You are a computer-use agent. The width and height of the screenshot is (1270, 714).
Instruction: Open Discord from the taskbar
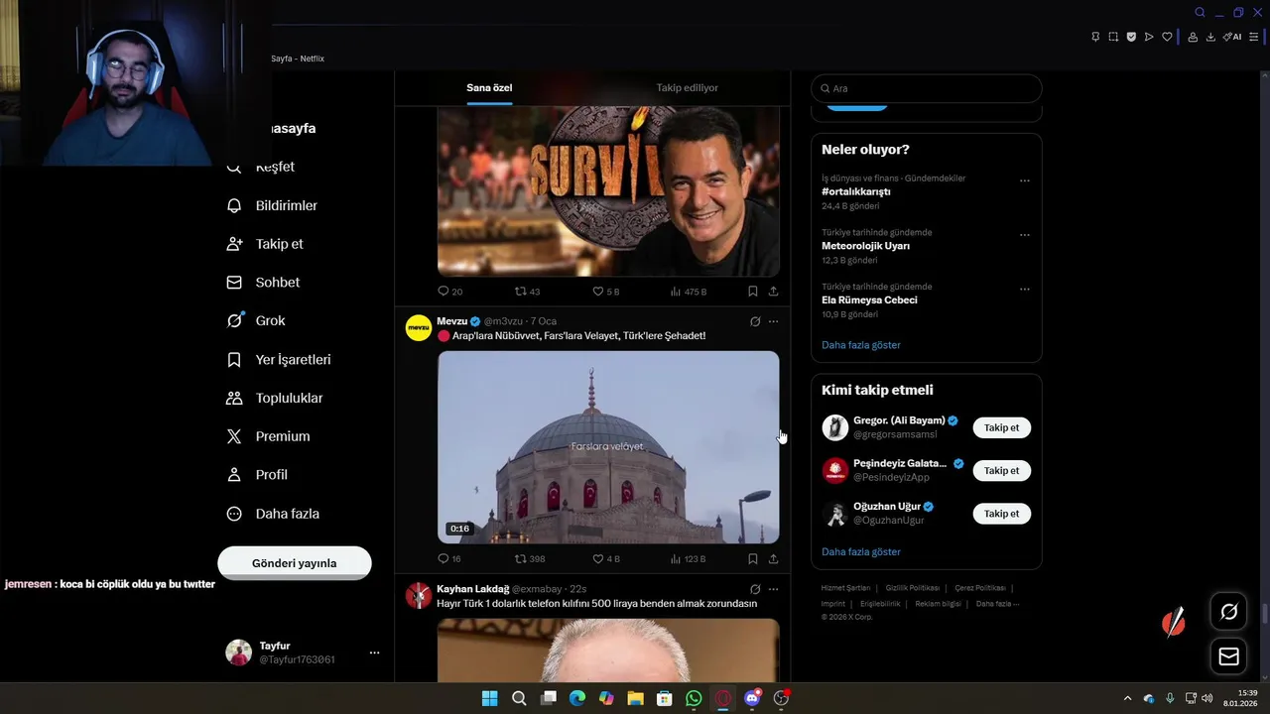tap(752, 698)
